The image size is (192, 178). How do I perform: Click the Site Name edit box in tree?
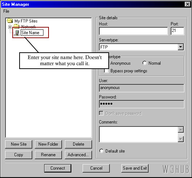(32, 33)
